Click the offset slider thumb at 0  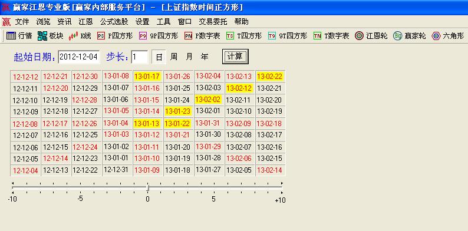pyautogui.click(x=147, y=187)
